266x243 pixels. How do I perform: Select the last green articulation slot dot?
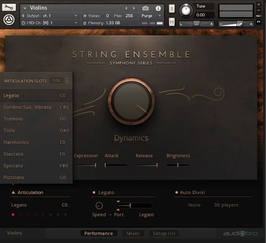(66, 215)
